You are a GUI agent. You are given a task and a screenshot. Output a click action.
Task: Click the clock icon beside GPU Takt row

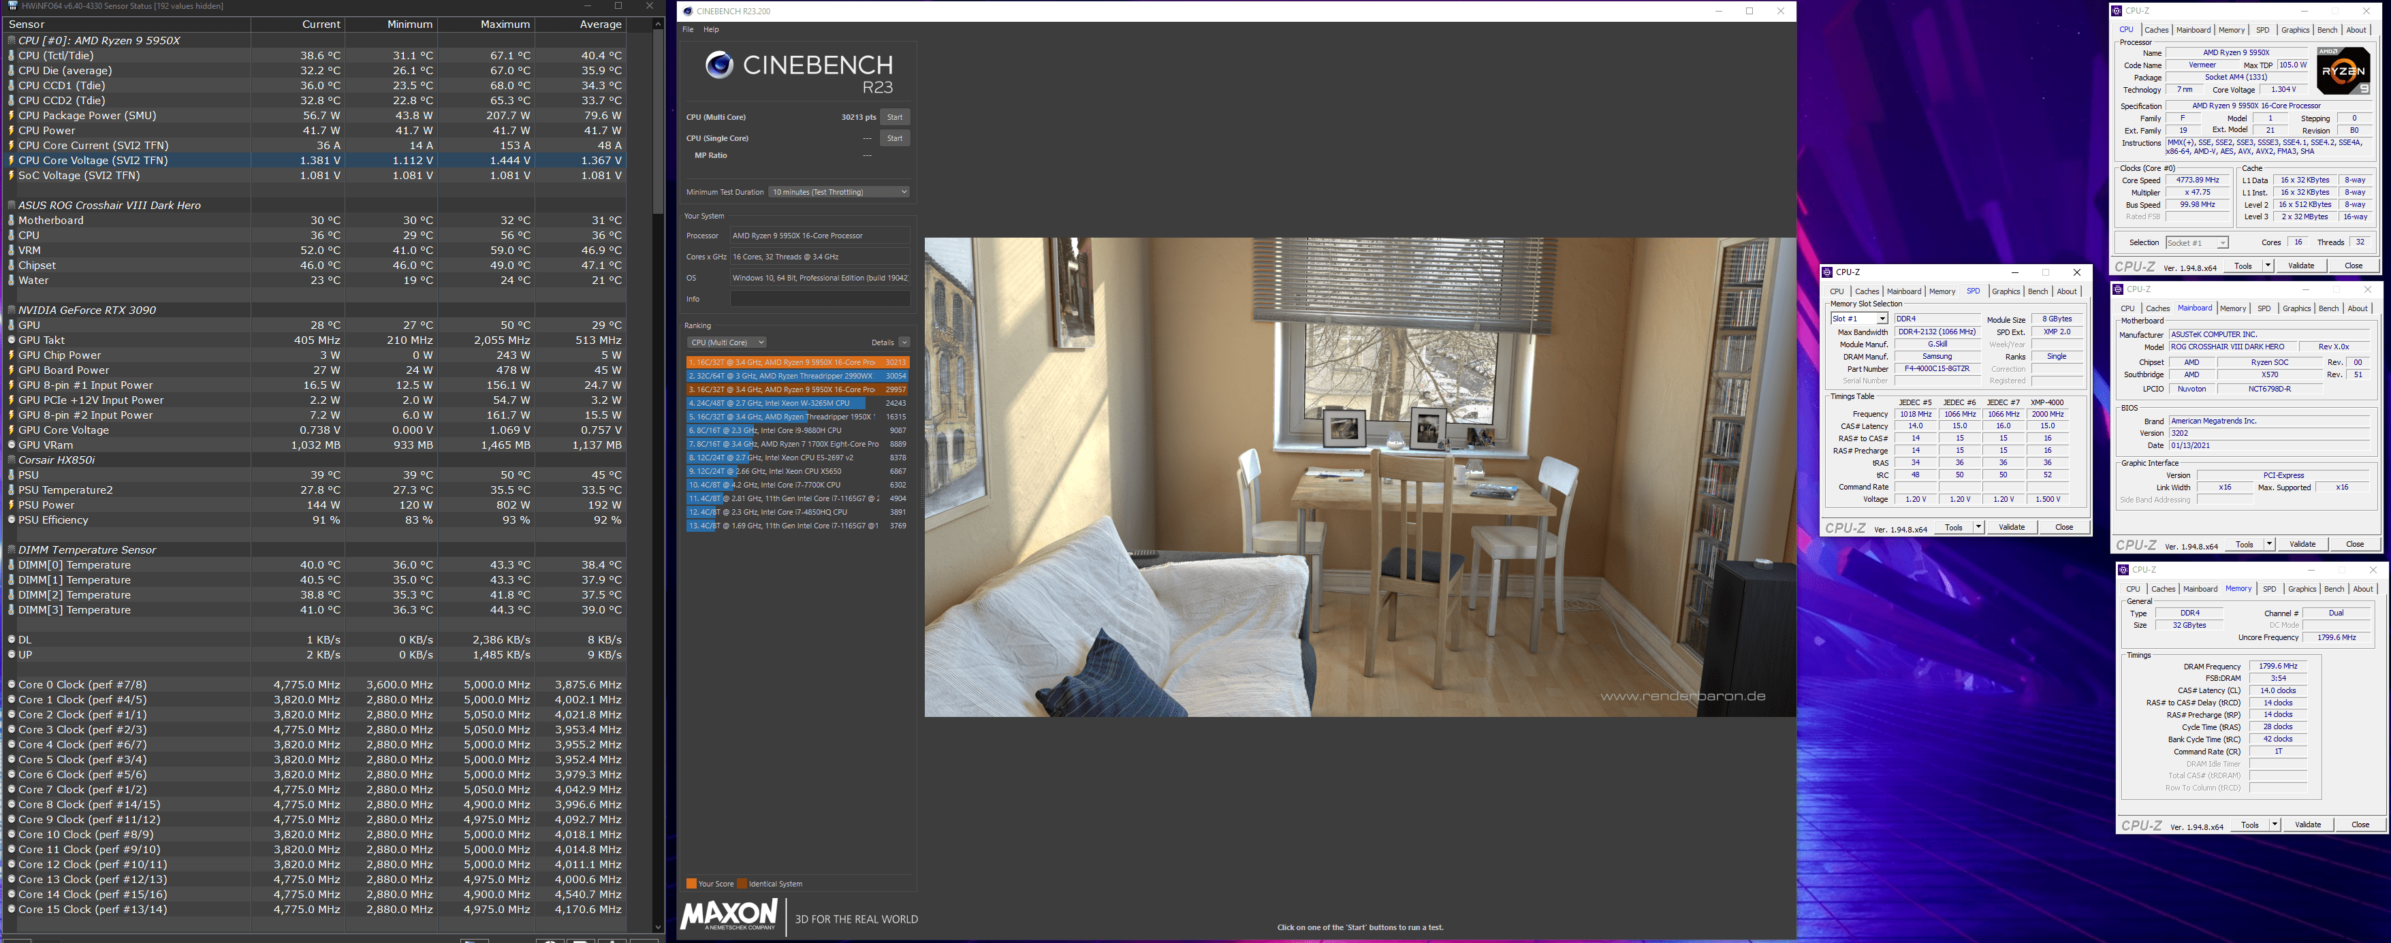click(11, 340)
